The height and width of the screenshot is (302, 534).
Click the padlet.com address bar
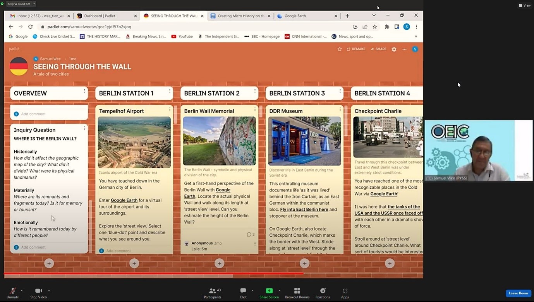pos(194,27)
